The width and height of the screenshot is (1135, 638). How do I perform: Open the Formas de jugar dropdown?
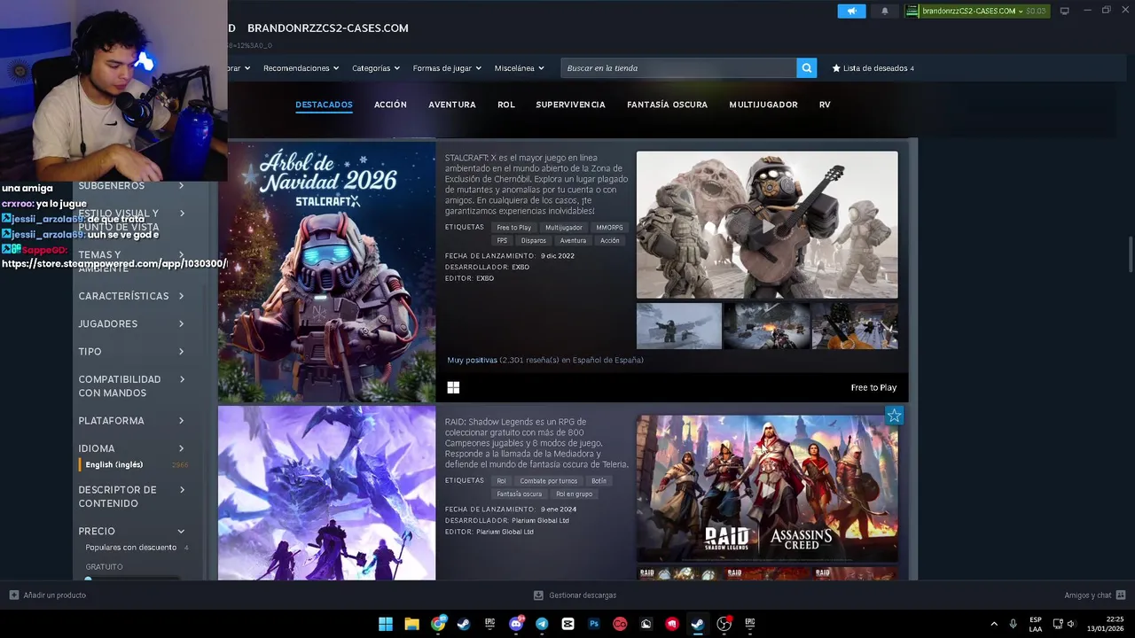447,68
